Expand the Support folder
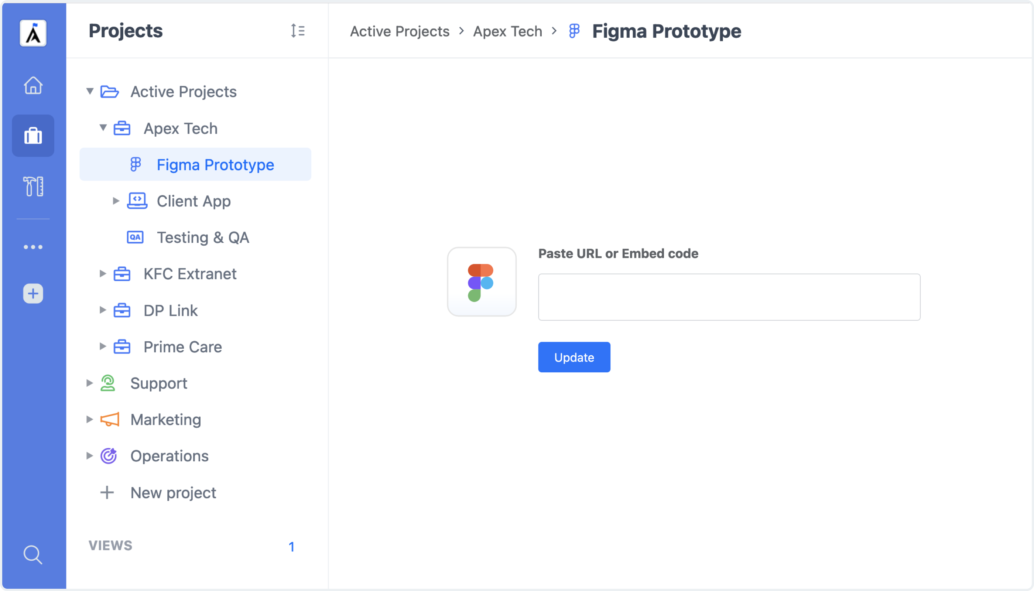Image resolution: width=1034 pixels, height=591 pixels. pyautogui.click(x=90, y=383)
